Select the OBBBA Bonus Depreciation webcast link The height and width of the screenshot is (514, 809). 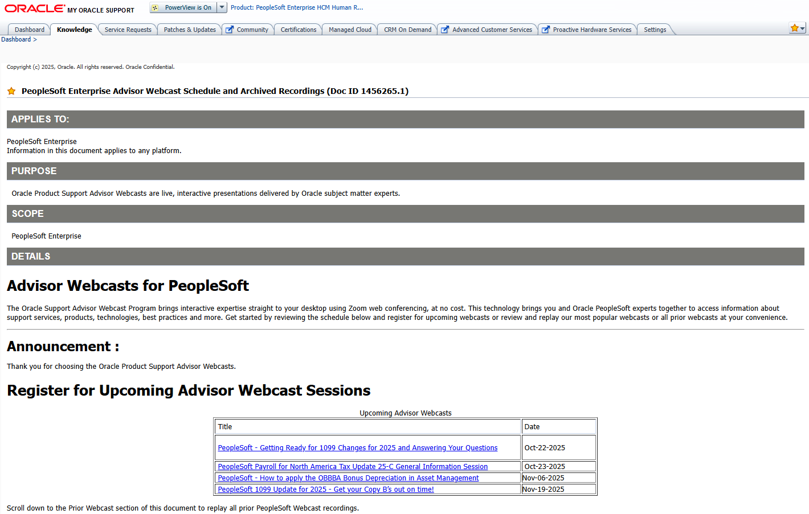click(x=348, y=478)
